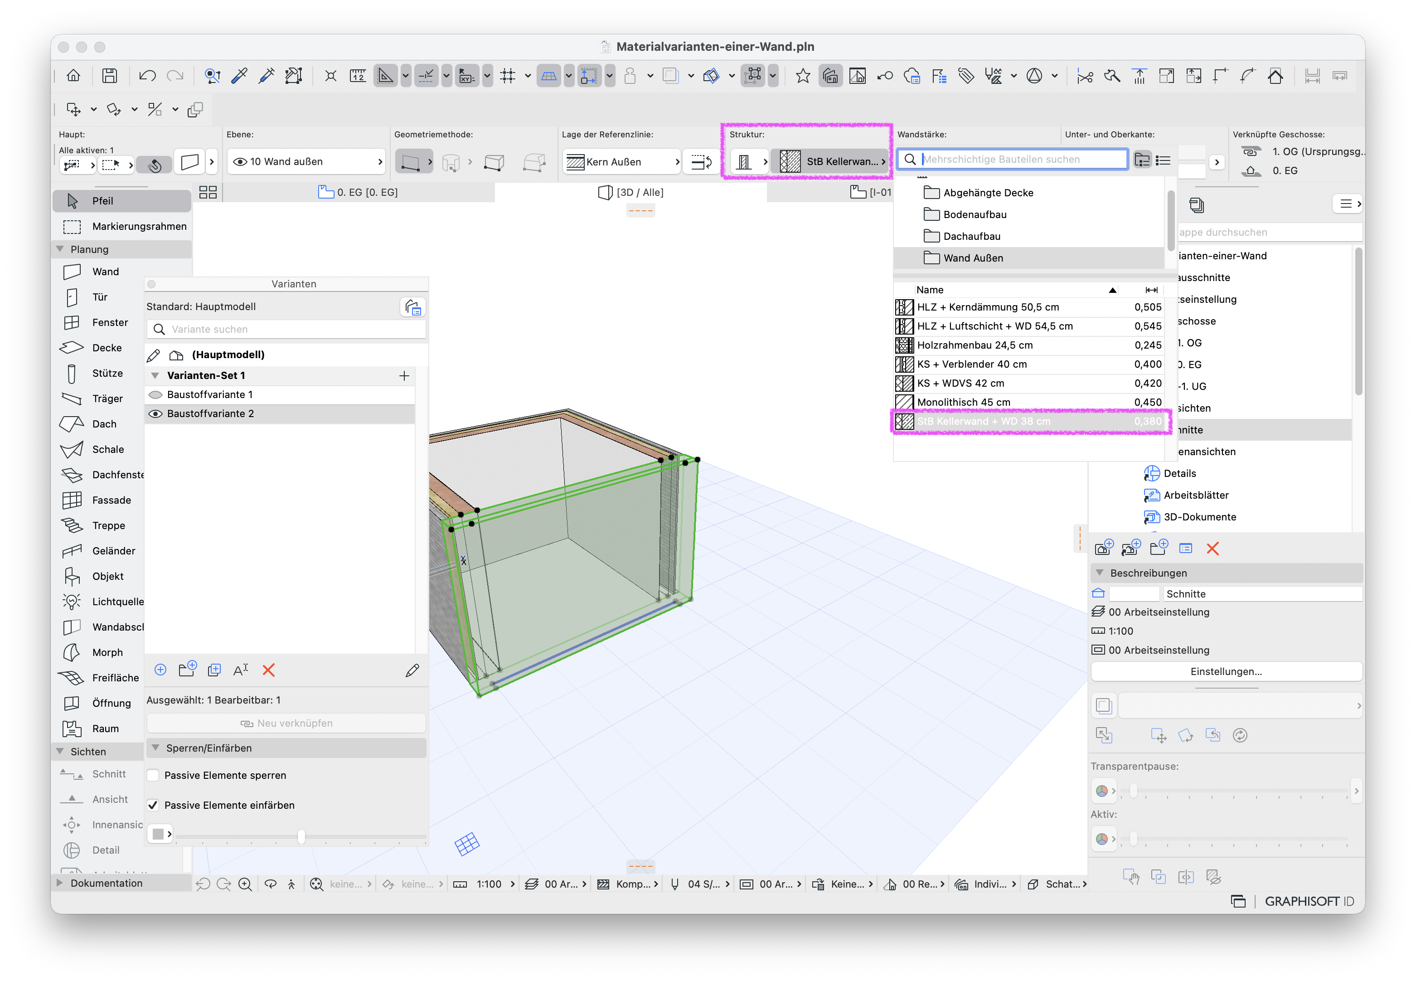Show Baustoffvariante 1 via its eye toggle
Viewport: 1416px width, 981px height.
(155, 394)
